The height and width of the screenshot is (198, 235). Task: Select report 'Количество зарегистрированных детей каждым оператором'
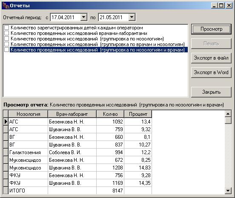click(77, 28)
